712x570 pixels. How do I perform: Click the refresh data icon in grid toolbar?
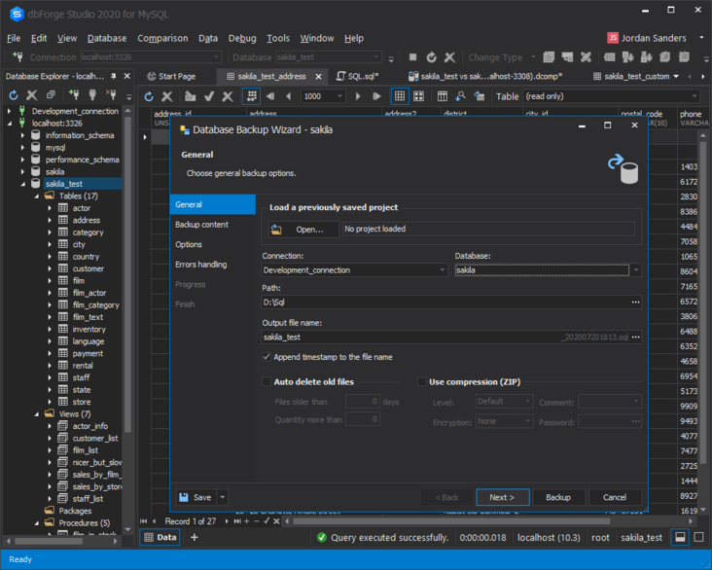(149, 96)
